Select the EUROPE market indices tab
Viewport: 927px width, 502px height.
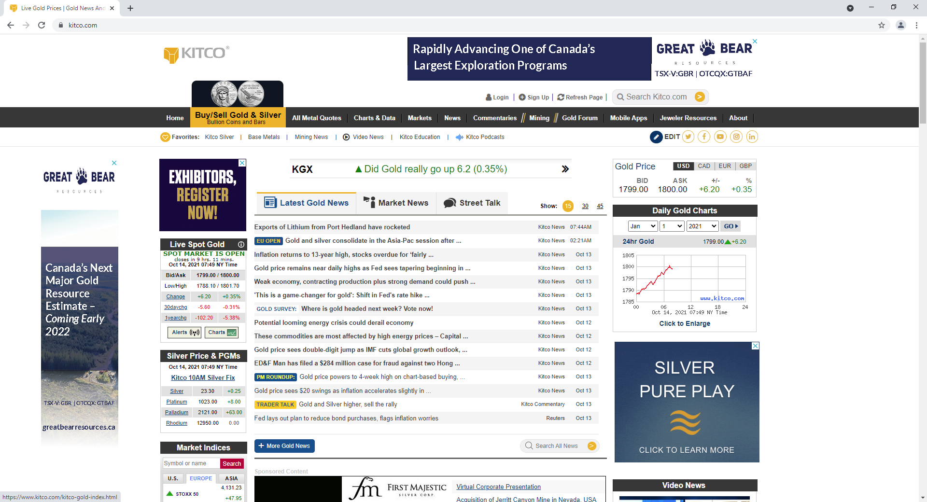pos(201,478)
